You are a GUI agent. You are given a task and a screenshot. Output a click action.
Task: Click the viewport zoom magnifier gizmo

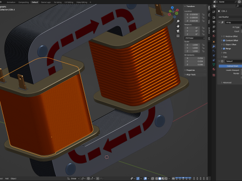pyautogui.click(x=178, y=21)
